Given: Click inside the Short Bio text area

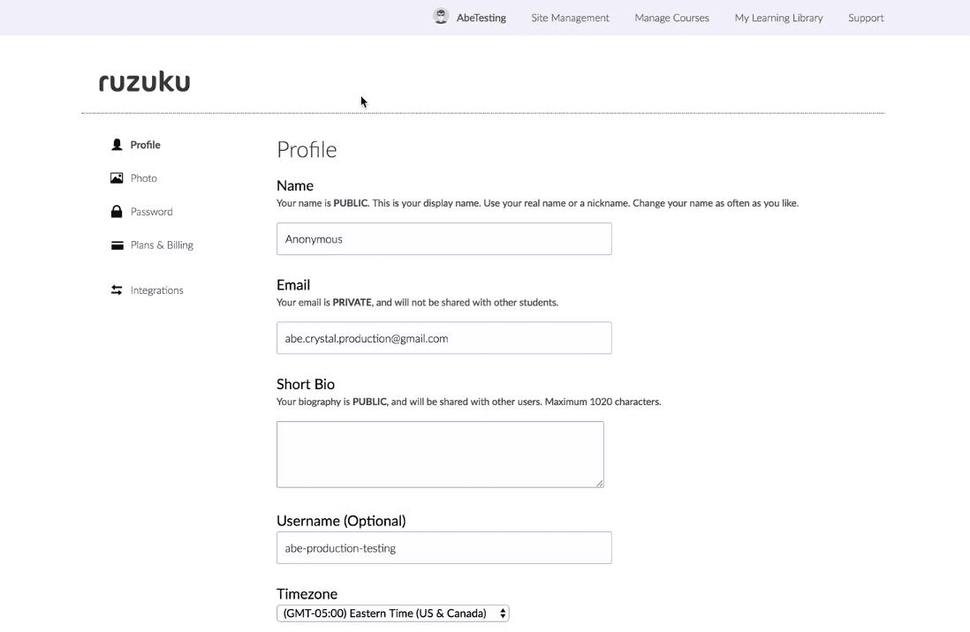Looking at the screenshot, I should pos(440,454).
